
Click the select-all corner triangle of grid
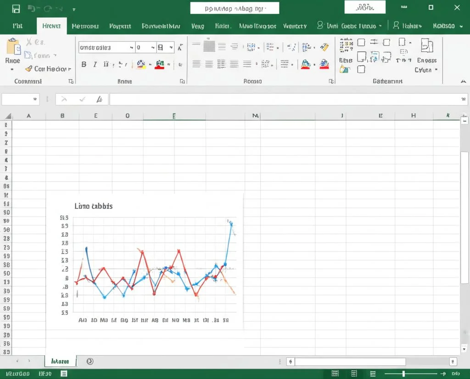point(8,116)
